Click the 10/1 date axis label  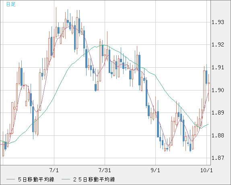(206, 170)
